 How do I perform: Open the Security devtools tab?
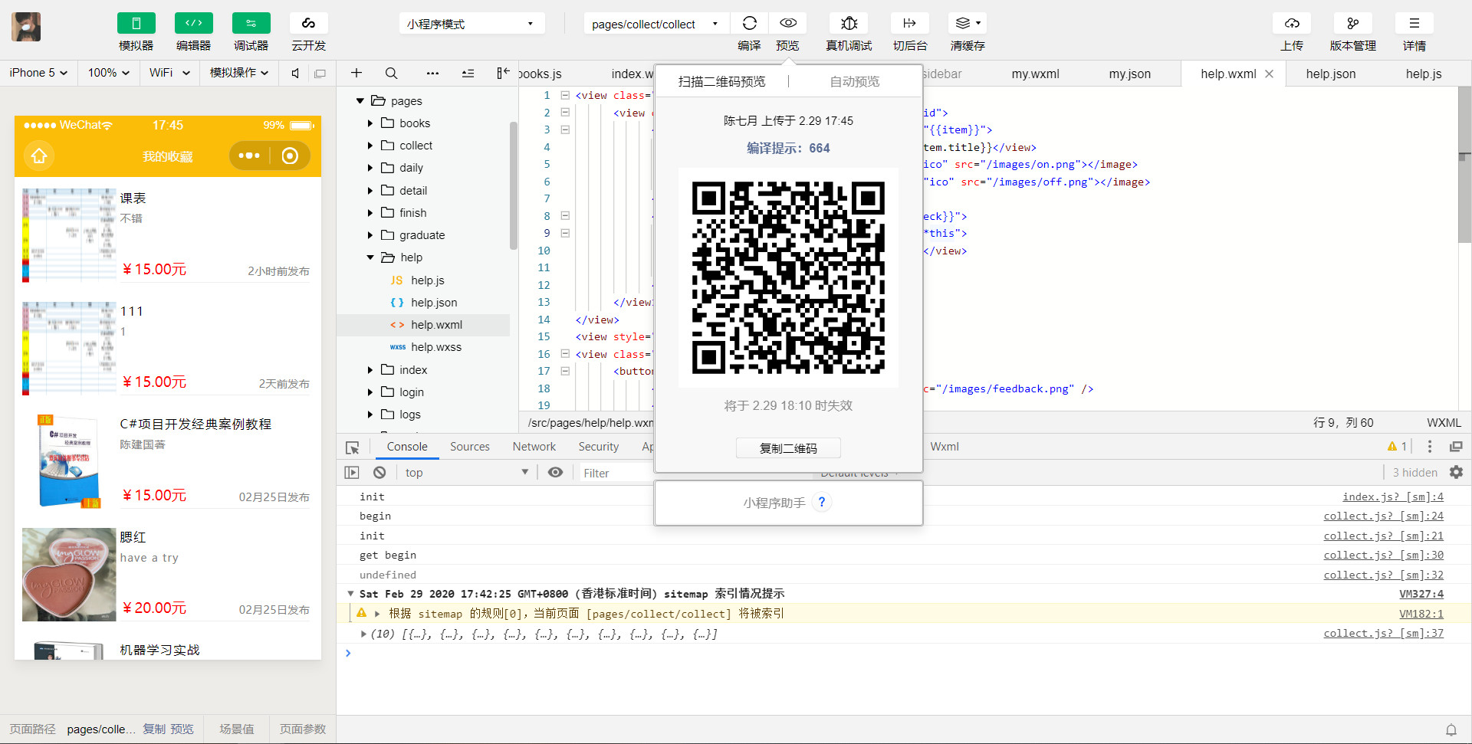598,447
